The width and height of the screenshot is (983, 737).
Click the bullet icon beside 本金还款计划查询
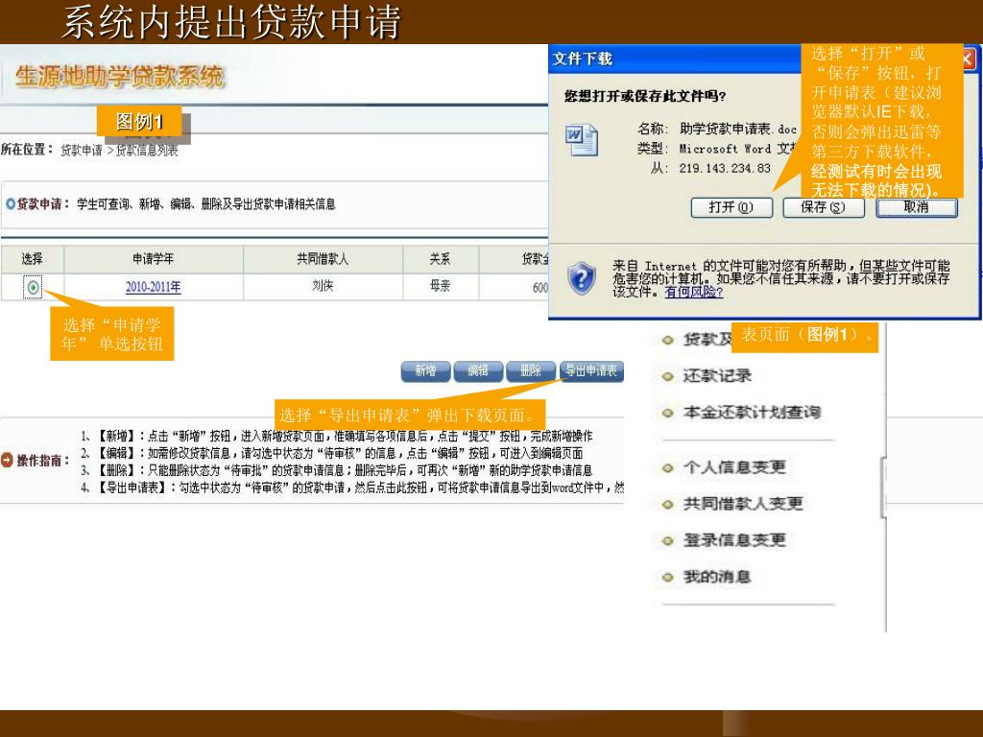point(668,413)
